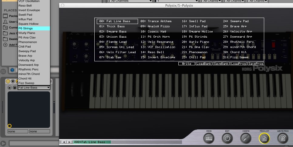Viewport: 293px width, 147px height.
Task: Open the MAIN keyboard view
Action: (x=209, y=138)
